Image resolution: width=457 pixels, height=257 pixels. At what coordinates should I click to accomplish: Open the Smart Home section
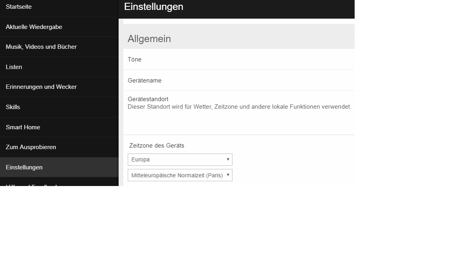[23, 127]
